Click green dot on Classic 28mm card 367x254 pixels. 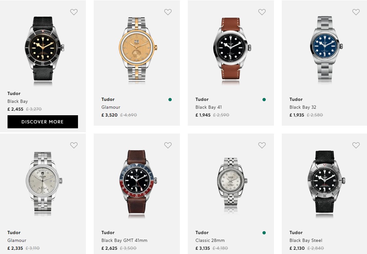264,233
